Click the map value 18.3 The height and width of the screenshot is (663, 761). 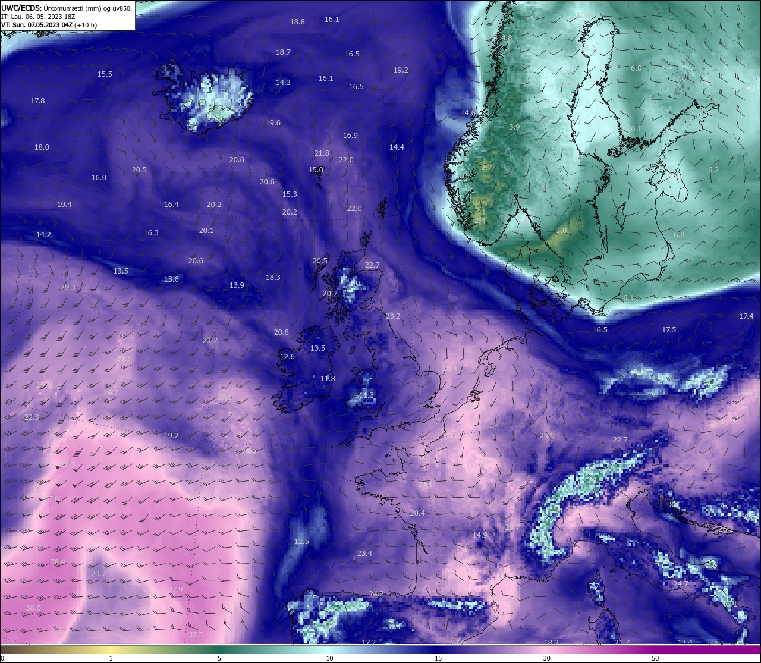click(x=273, y=278)
